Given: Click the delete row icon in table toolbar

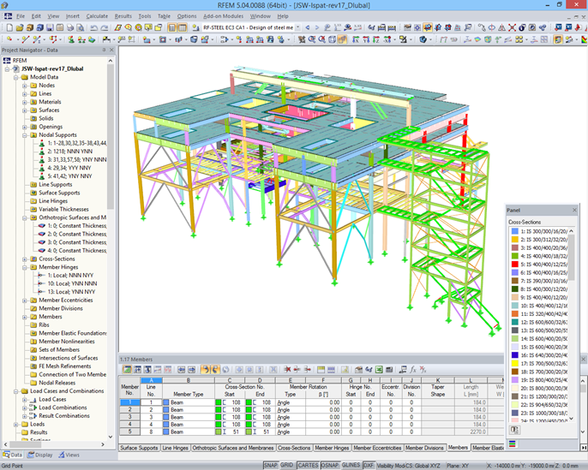Looking at the screenshot, I should pyautogui.click(x=287, y=370).
